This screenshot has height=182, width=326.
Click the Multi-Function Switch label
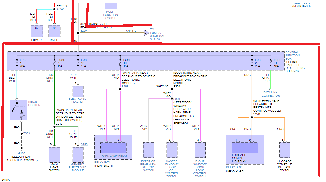111,15
